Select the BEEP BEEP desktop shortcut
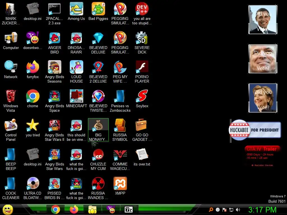287x215 pixels. 11,159
